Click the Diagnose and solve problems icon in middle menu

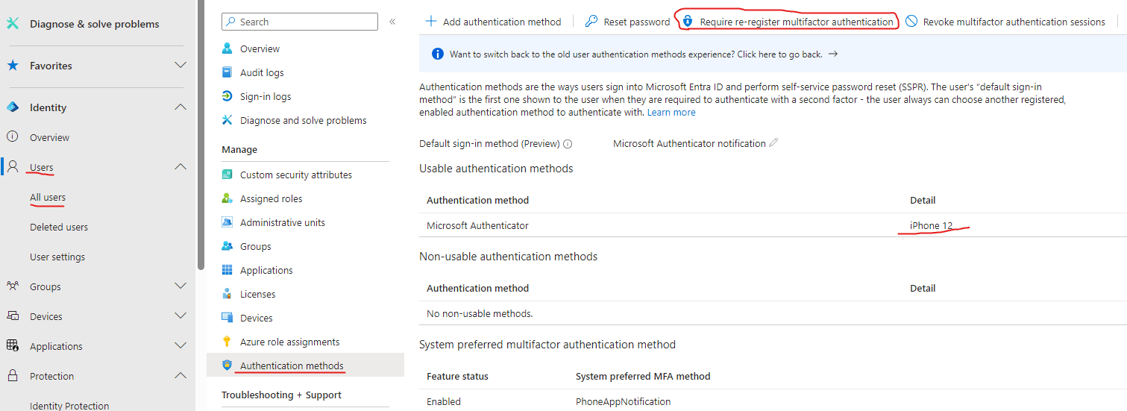[227, 120]
